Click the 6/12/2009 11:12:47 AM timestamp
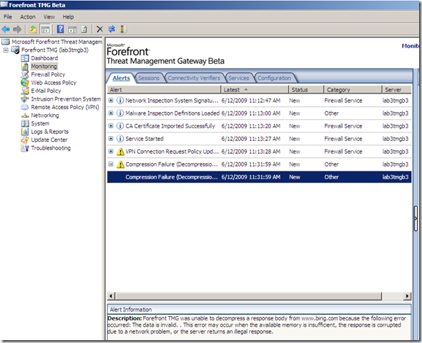The width and height of the screenshot is (422, 343). tap(251, 101)
